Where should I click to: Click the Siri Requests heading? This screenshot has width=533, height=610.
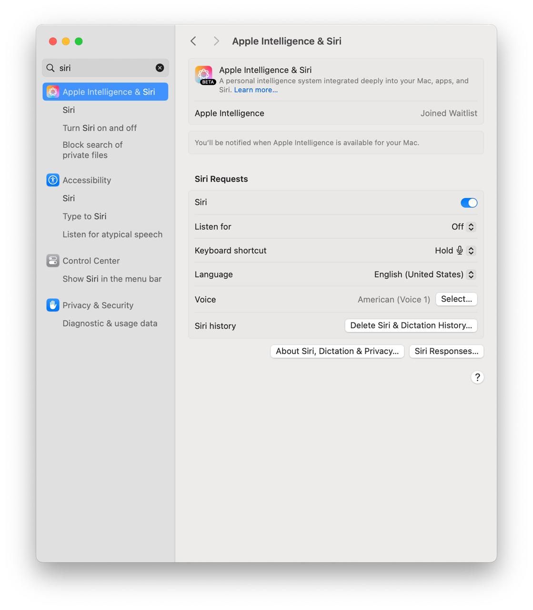pos(221,179)
